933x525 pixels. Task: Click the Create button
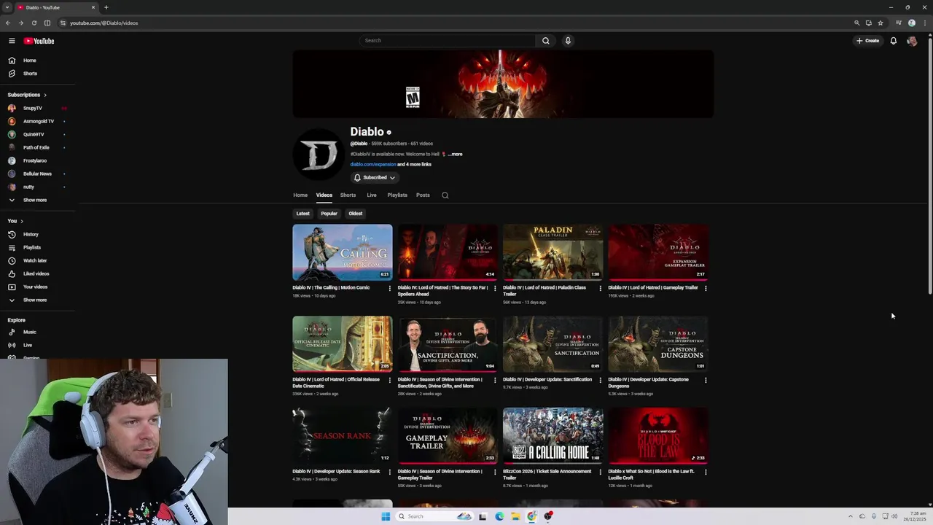point(867,41)
